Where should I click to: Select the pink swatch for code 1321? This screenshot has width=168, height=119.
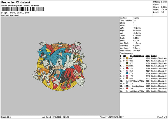[x=127, y=71]
